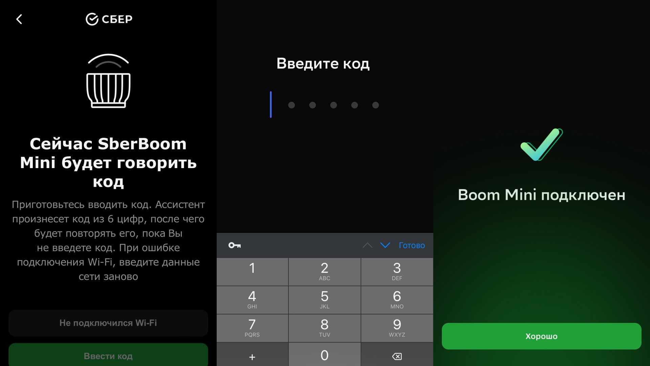
Task: Tap the Готово button to confirm
Action: tap(411, 245)
